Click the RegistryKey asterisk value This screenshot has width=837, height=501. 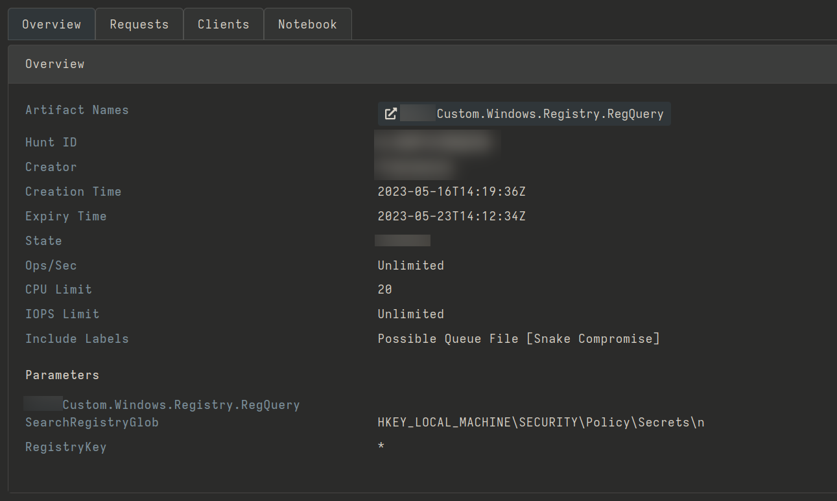(x=381, y=447)
